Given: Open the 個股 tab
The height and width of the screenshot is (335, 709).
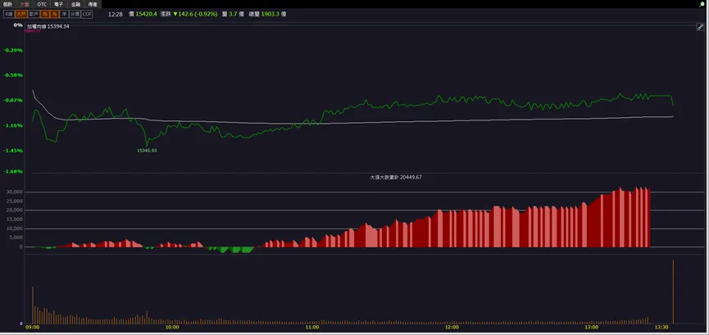Looking at the screenshot, I should coord(7,4).
